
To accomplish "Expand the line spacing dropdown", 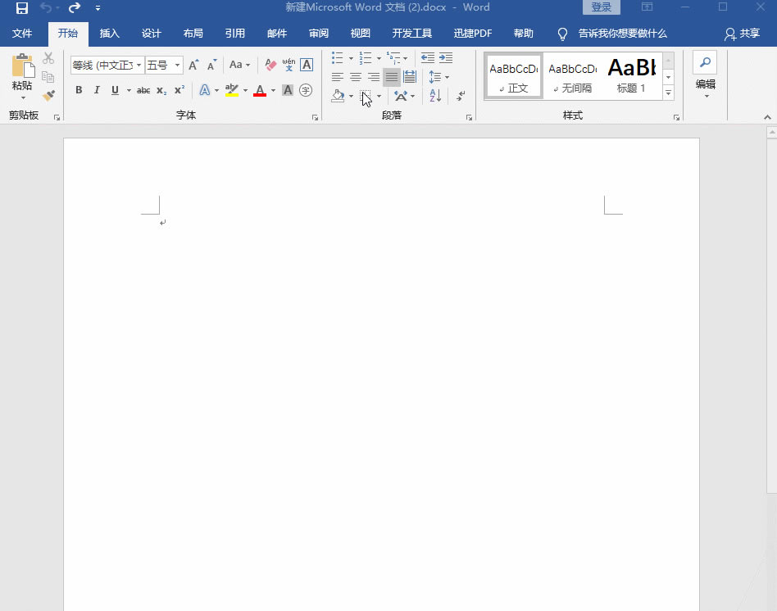I will pyautogui.click(x=446, y=77).
